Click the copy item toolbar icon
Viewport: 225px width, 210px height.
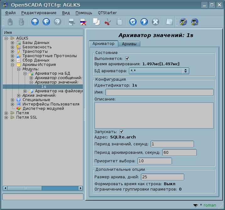(x=96, y=22)
